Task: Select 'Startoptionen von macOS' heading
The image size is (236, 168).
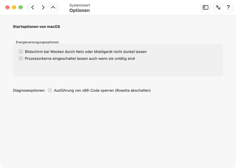Action: [x=37, y=26]
